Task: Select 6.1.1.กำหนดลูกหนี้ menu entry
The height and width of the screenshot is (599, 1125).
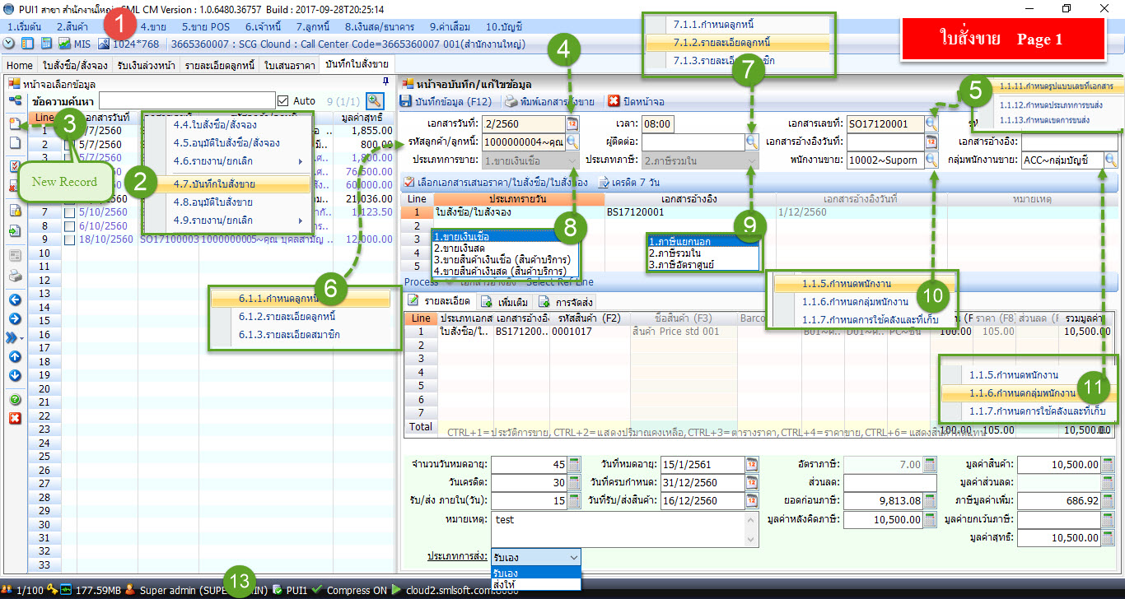Action: [300, 299]
